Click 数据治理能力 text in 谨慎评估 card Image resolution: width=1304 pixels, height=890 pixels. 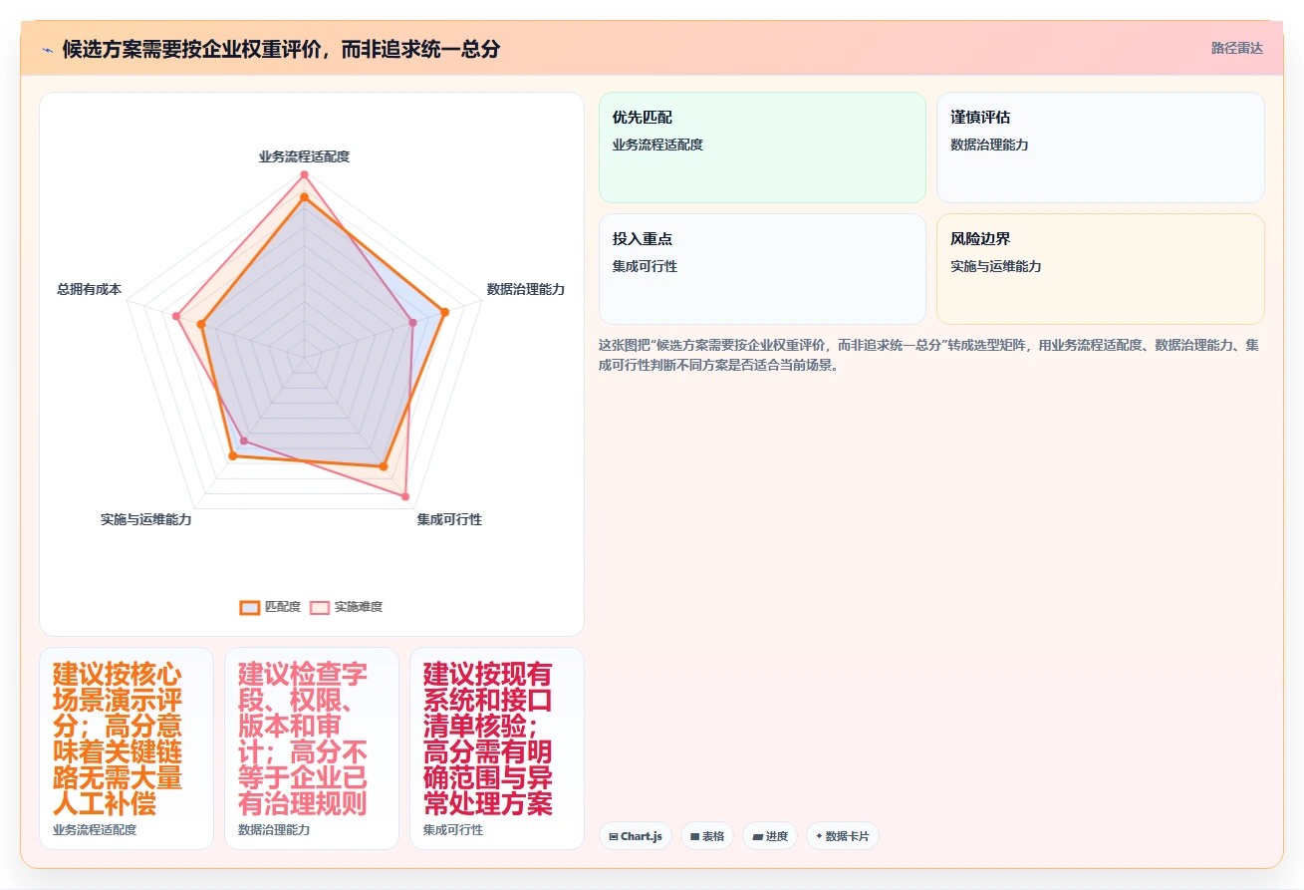(990, 145)
